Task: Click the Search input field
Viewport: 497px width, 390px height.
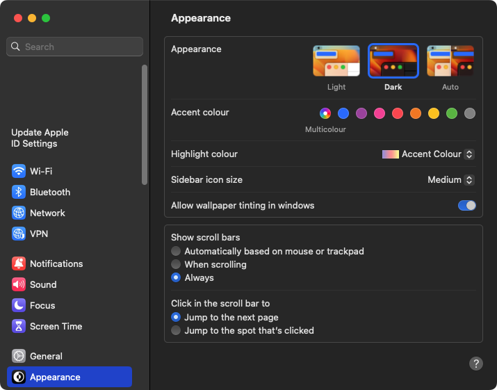Action: [x=75, y=47]
